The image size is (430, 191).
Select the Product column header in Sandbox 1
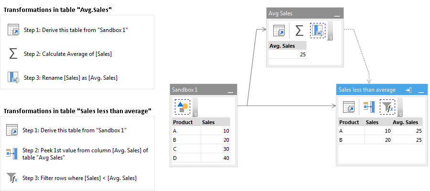click(x=186, y=122)
